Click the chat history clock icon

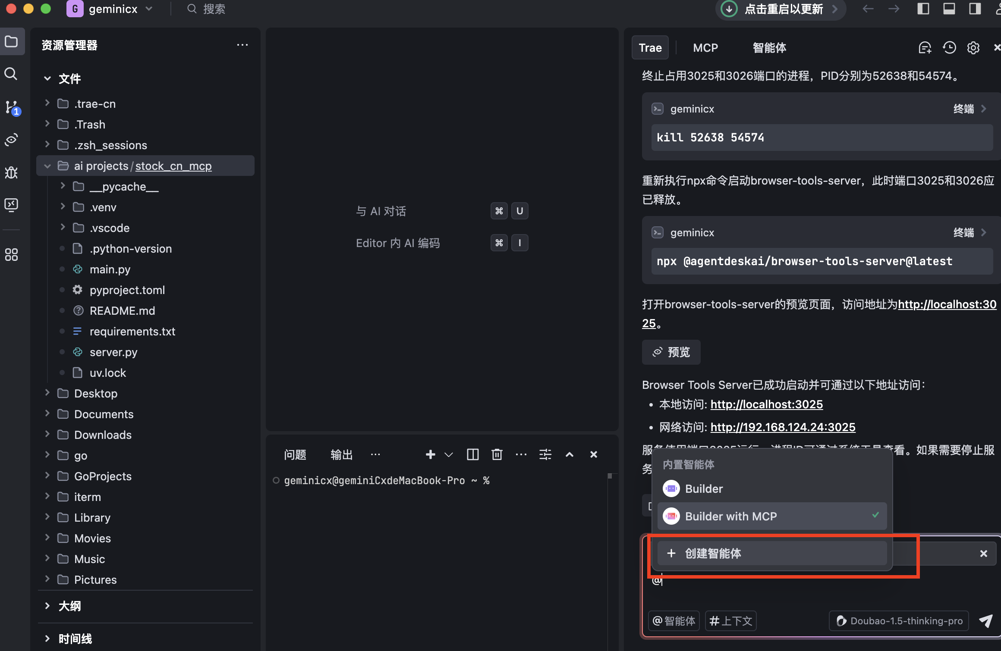pos(949,47)
